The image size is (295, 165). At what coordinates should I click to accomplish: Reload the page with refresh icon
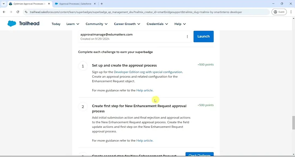[x=18, y=12]
